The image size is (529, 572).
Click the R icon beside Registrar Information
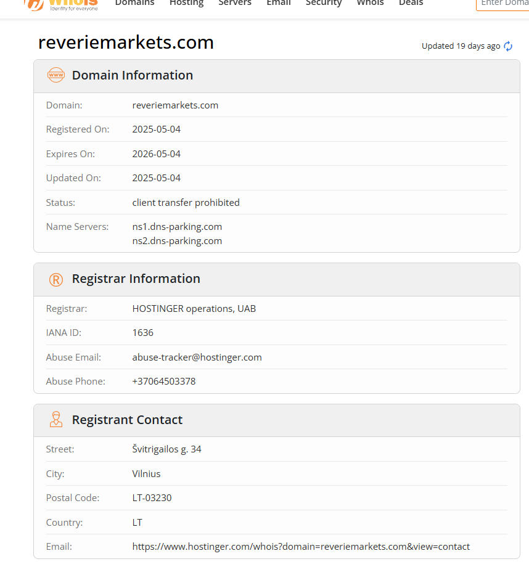coord(56,279)
